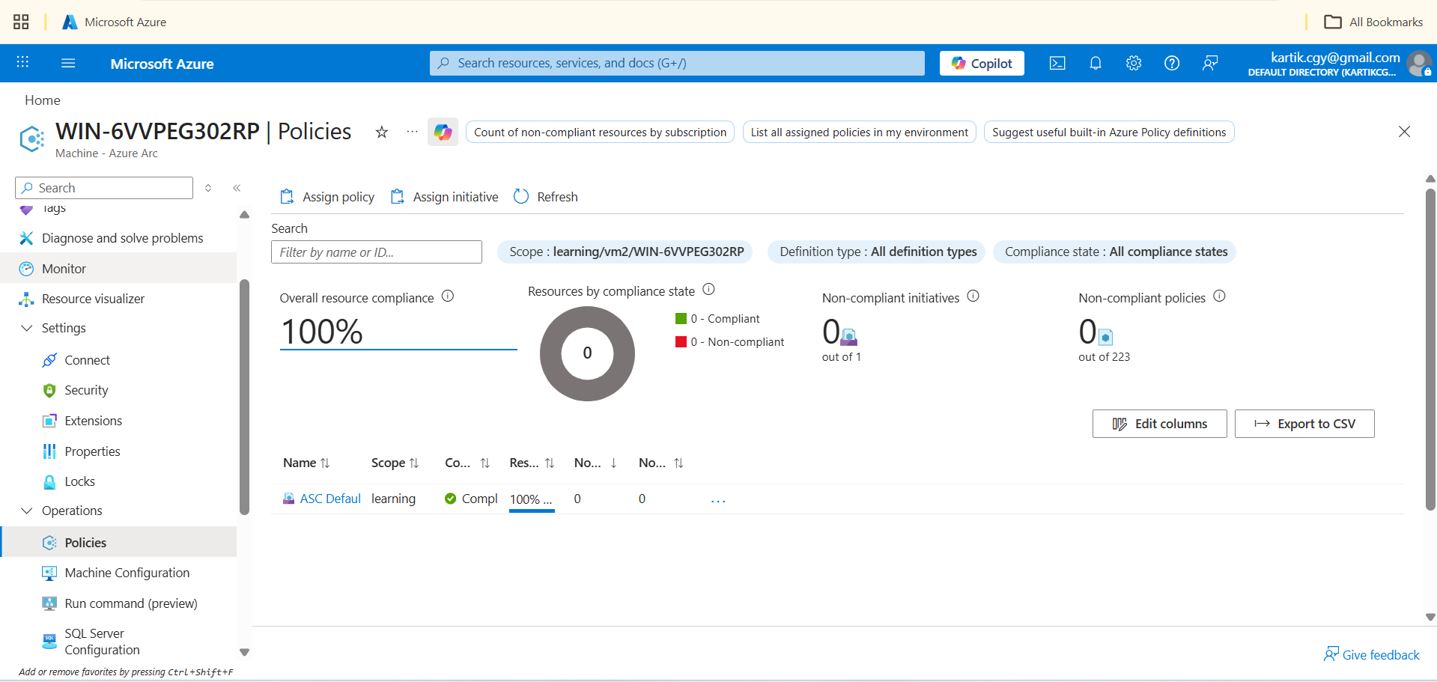Open the All Bookmarks folder
Screen dimensions: 1437x682
(x=1373, y=22)
